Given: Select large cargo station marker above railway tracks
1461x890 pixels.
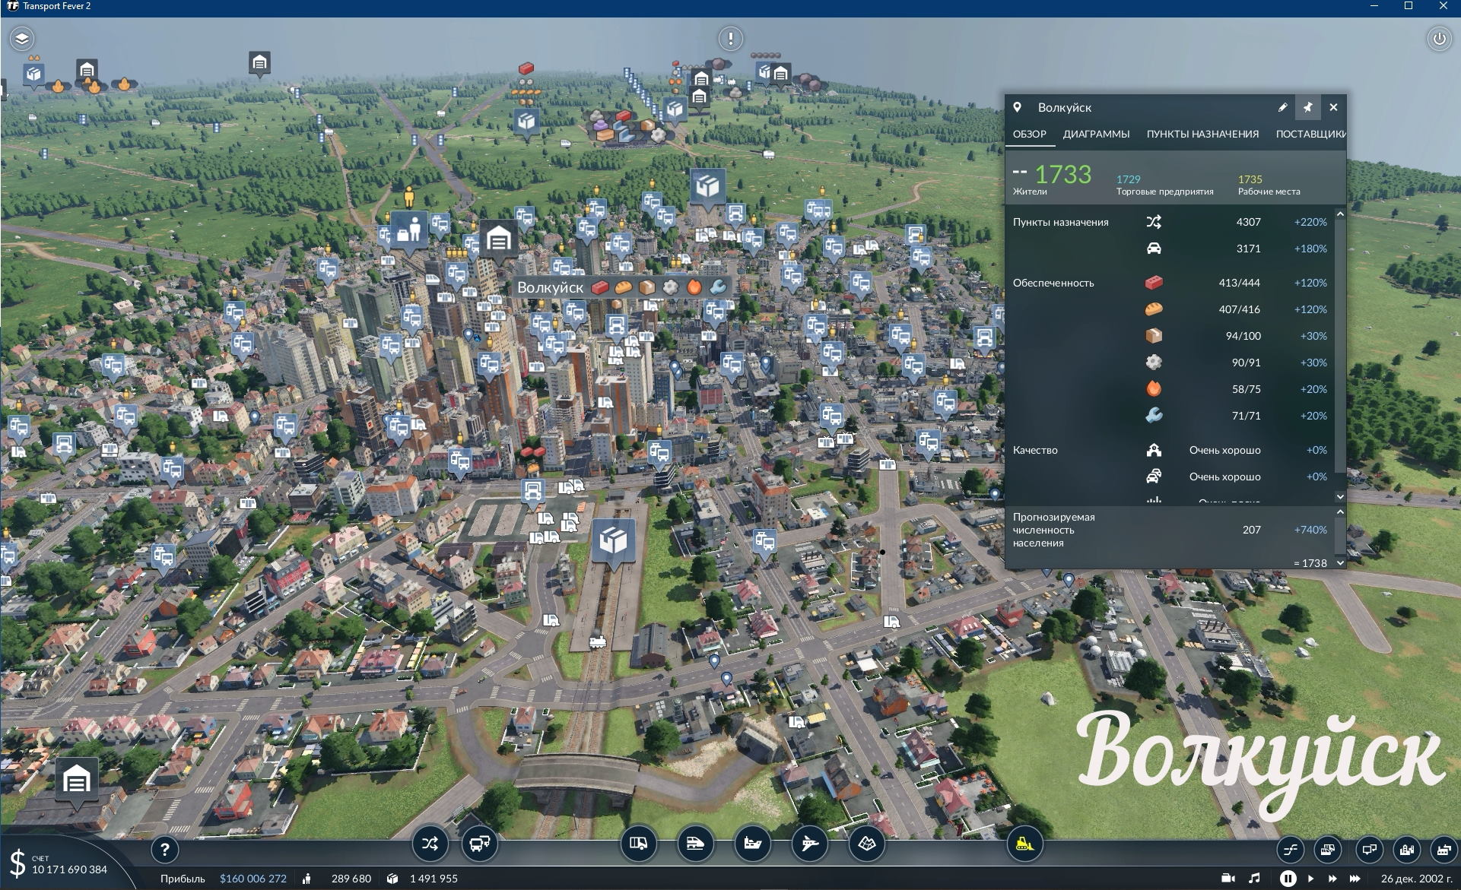Looking at the screenshot, I should pos(613,543).
